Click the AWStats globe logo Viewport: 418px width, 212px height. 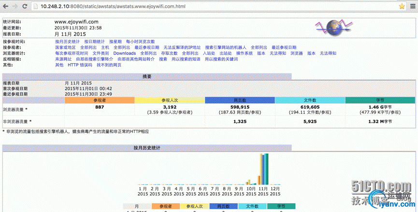pos(334,28)
